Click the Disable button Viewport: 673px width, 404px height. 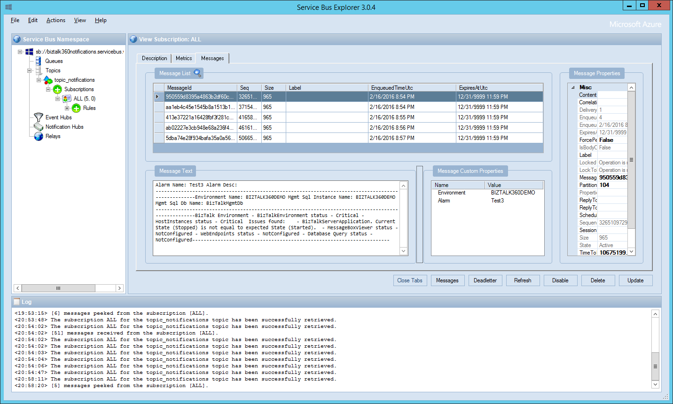[560, 280]
